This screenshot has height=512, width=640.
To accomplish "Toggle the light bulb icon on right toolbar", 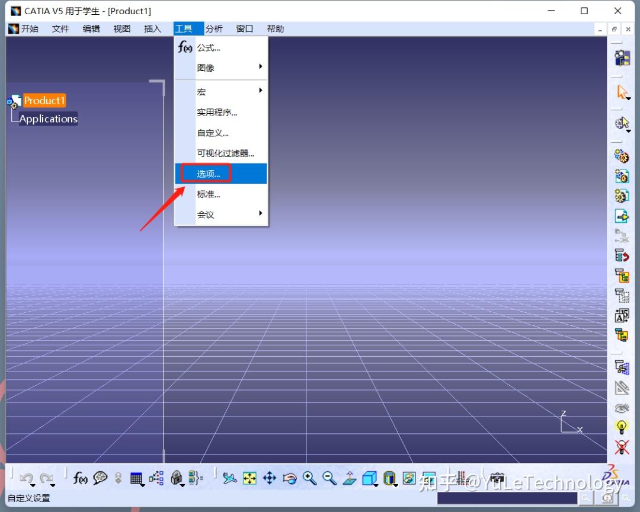I will pos(621,427).
